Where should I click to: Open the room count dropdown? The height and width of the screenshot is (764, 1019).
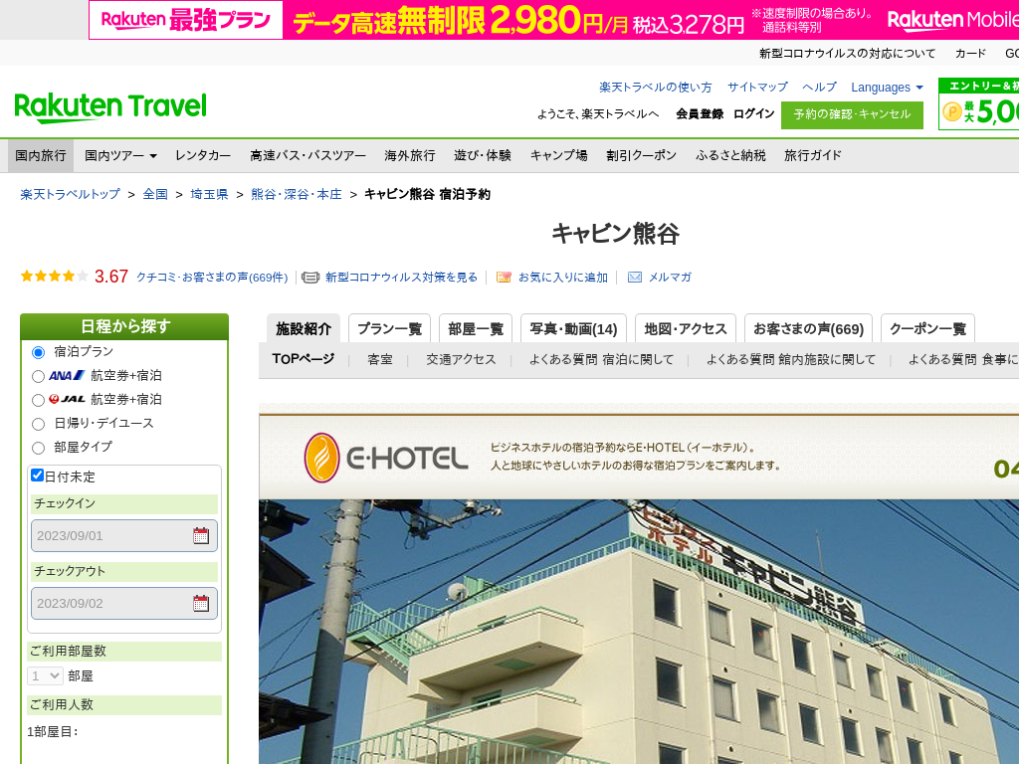point(46,675)
